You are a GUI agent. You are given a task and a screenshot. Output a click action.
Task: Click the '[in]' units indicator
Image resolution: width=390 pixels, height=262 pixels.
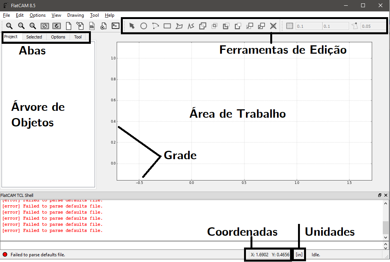[x=299, y=254]
